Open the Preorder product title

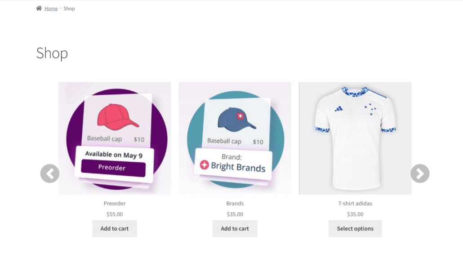pos(115,204)
